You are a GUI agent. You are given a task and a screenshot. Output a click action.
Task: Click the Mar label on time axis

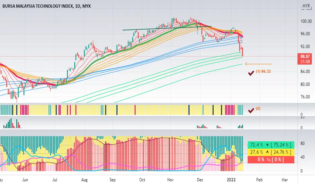pos(285,180)
